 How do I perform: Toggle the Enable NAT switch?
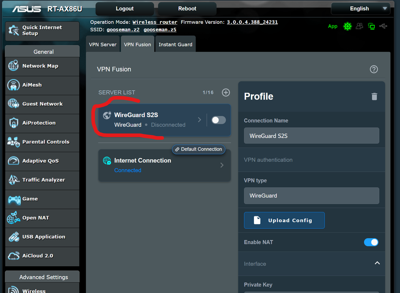(x=371, y=242)
